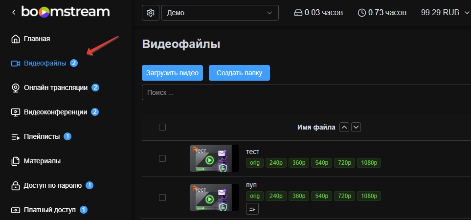The width and height of the screenshot is (471, 220).
Task: Click into the Поиск search field
Action: point(306,92)
